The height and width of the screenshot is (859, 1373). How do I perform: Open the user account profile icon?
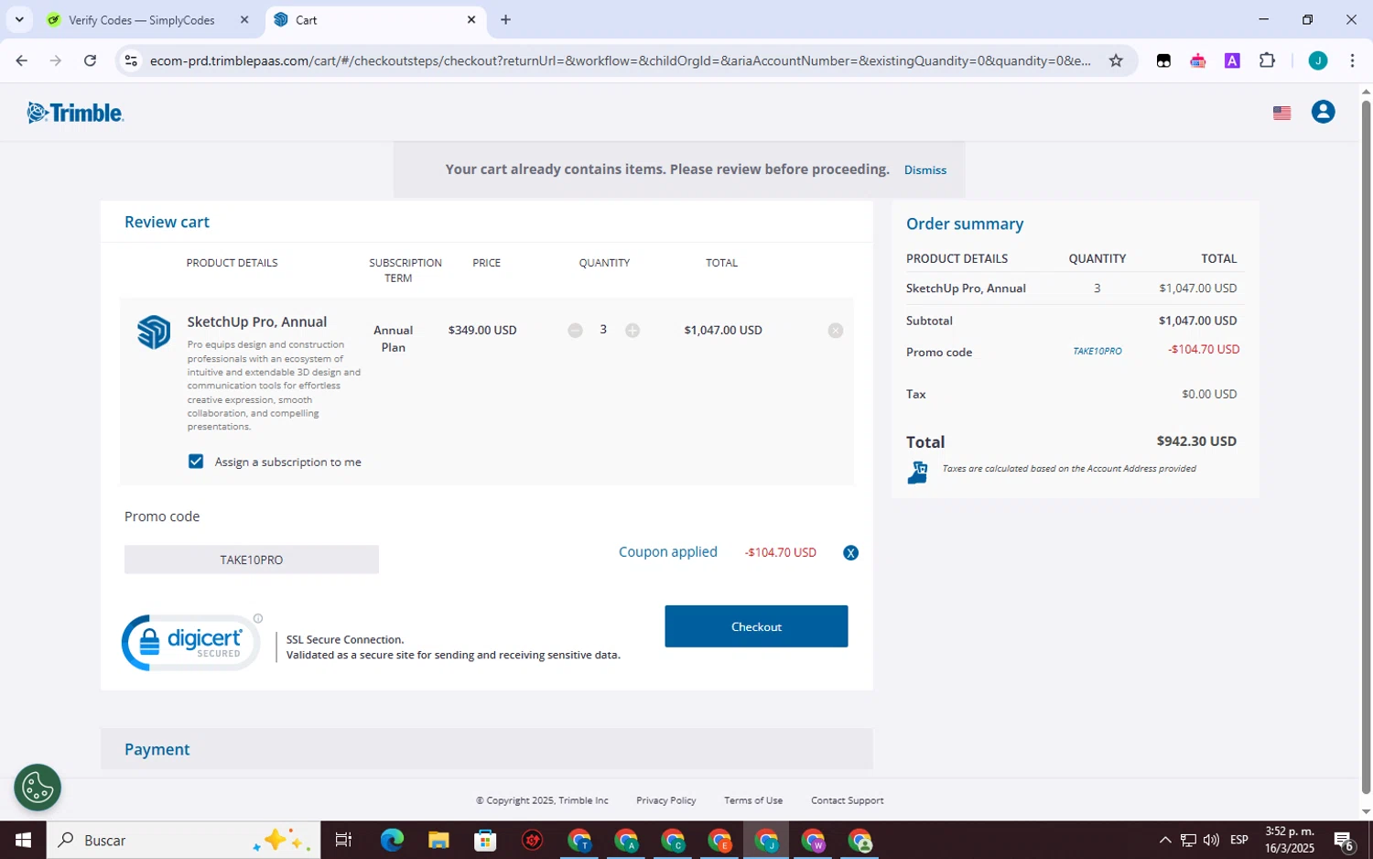point(1323,112)
